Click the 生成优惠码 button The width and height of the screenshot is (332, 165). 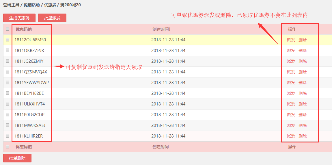click(19, 18)
